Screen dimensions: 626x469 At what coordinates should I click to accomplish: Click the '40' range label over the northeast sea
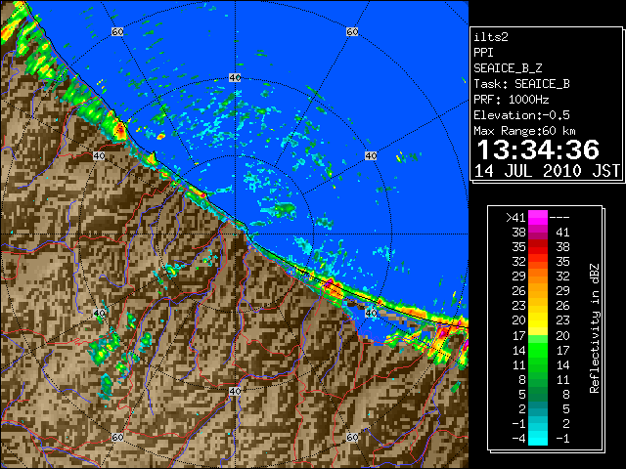(x=371, y=155)
